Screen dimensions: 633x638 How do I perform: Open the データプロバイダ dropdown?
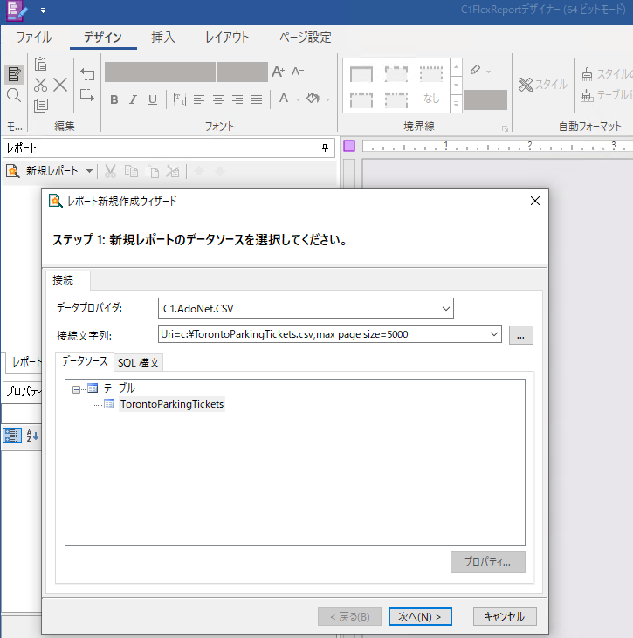pyautogui.click(x=446, y=308)
